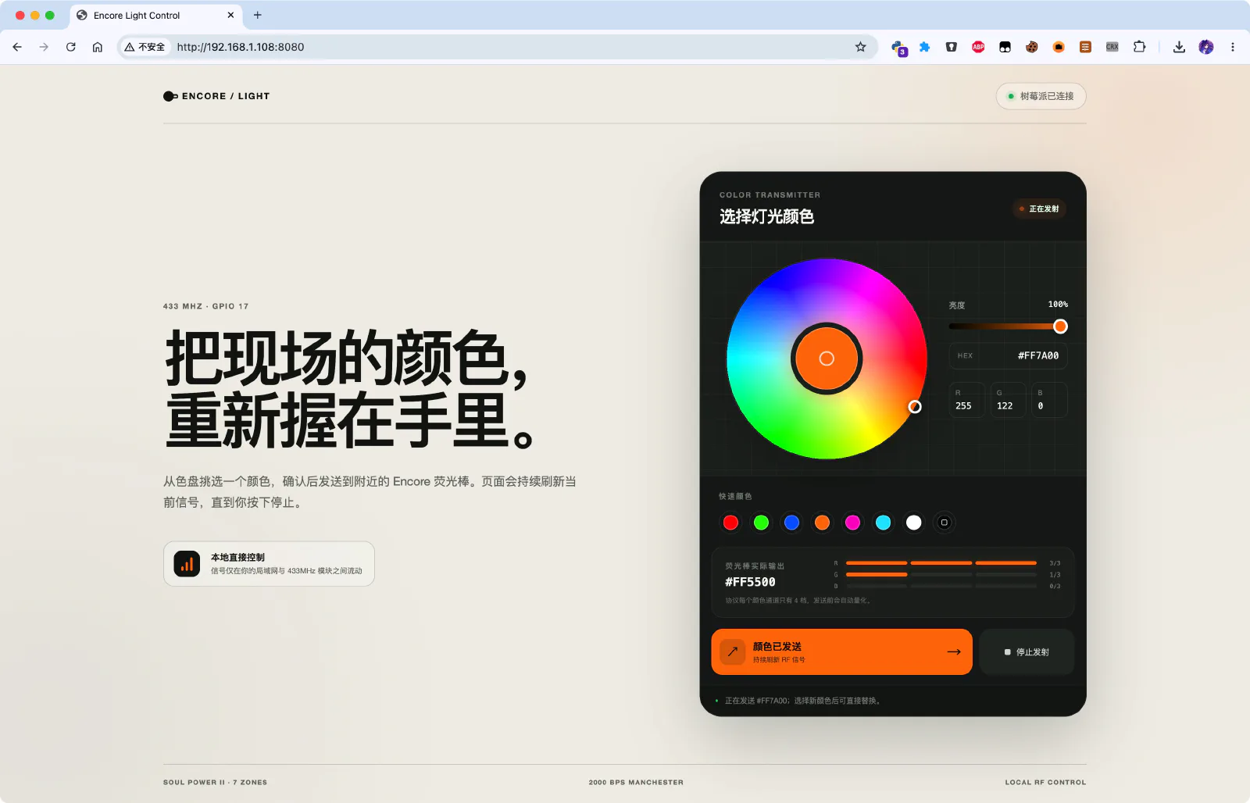Select the orange quick color swatch
Screen dimensions: 1250x803
(x=822, y=523)
